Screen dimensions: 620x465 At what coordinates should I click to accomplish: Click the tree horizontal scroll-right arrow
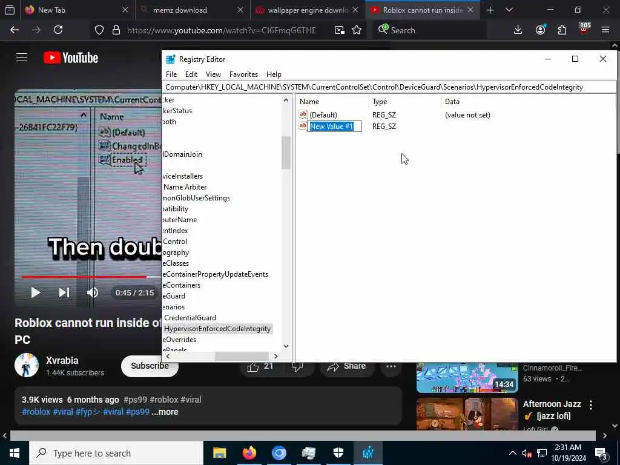276,356
